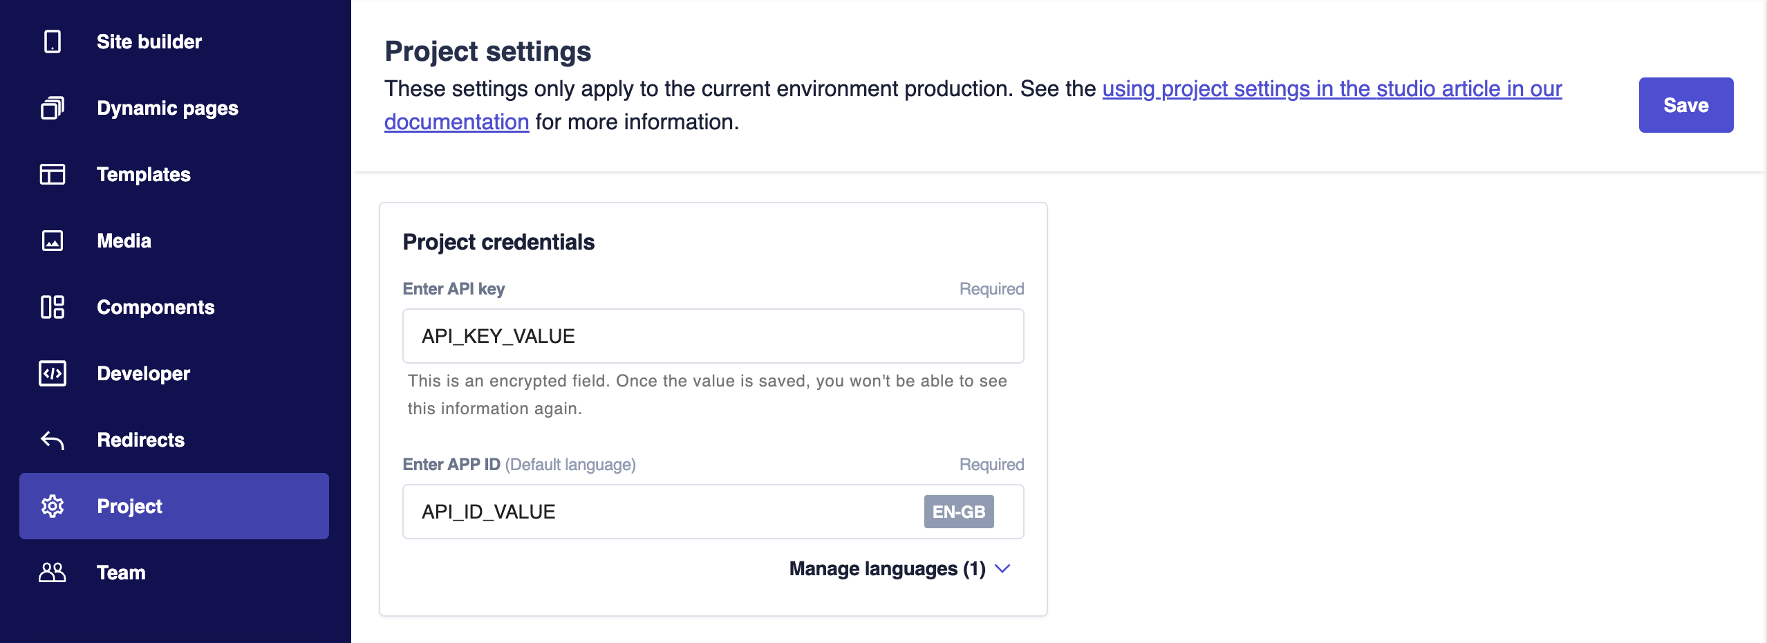Click the Templates layout icon
Screen dimensions: 1767x643
tap(53, 174)
